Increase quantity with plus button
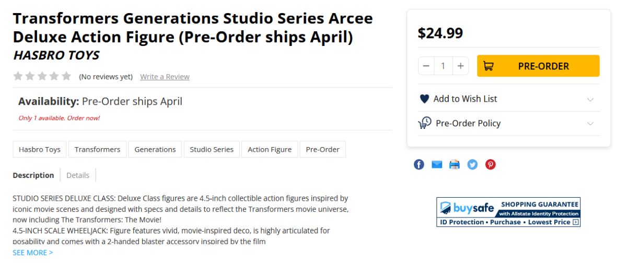Viewport: 627px width, 266px height. tap(460, 66)
